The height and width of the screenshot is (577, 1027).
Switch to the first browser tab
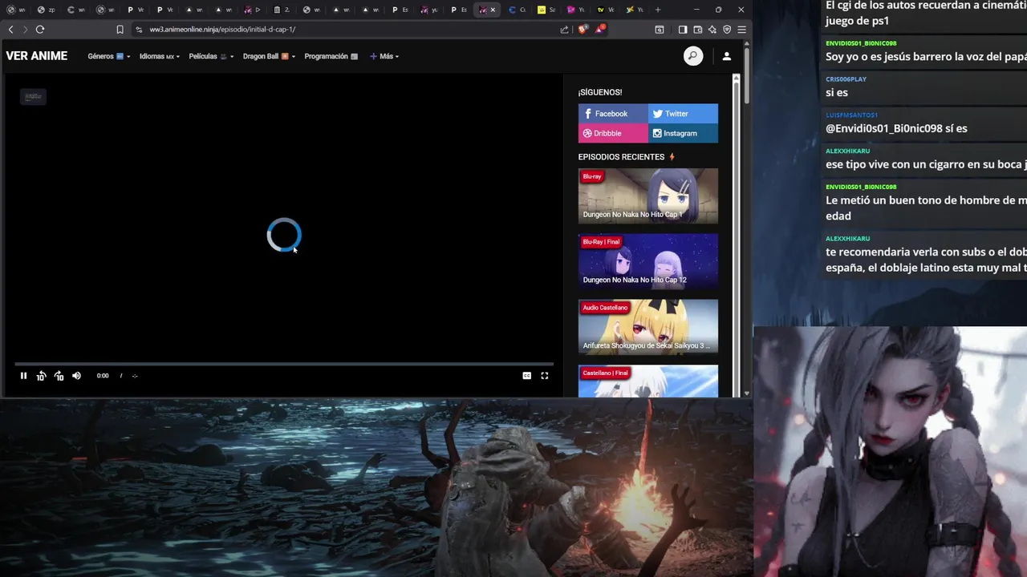[15, 10]
